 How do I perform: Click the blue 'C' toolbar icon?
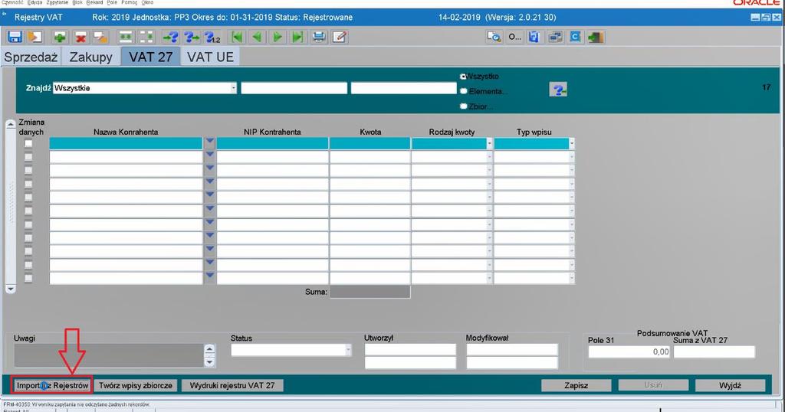(x=575, y=37)
